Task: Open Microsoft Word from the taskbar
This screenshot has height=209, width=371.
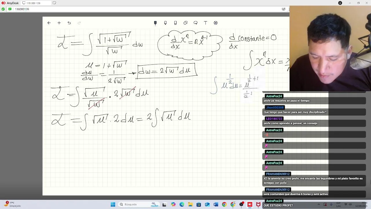Action: click(216, 204)
